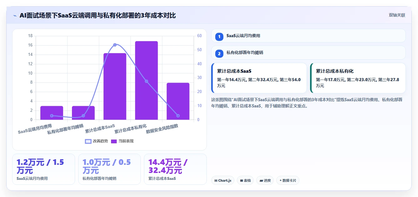Click the chart title heading text
The height and width of the screenshot is (197, 418).
pyautogui.click(x=98, y=15)
